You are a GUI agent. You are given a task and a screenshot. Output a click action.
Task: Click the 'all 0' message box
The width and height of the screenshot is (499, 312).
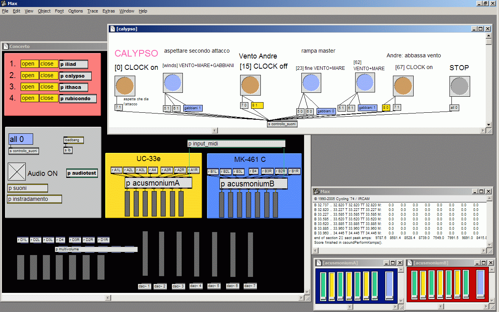(x=21, y=139)
